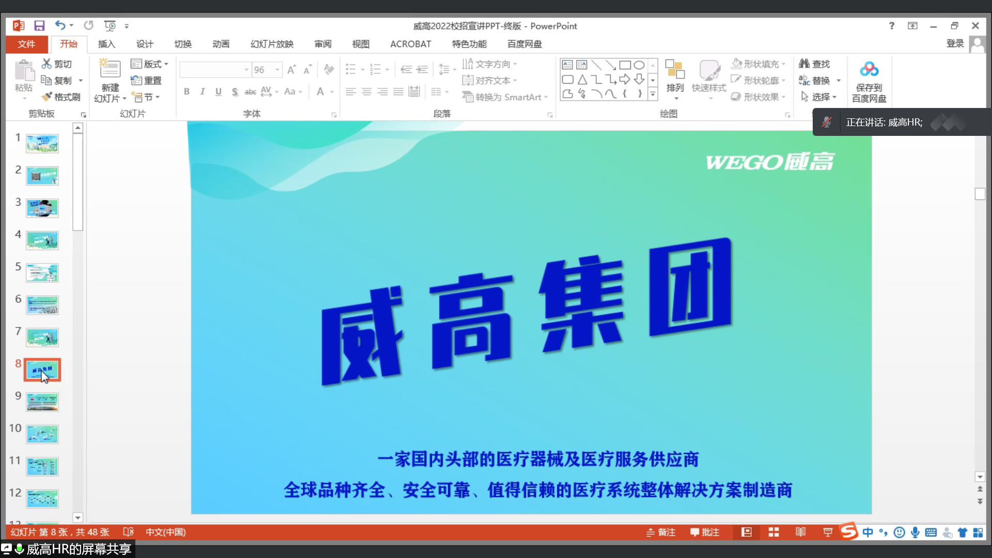This screenshot has height=558, width=992.
Task: Toggle Bold formatting
Action: (187, 92)
